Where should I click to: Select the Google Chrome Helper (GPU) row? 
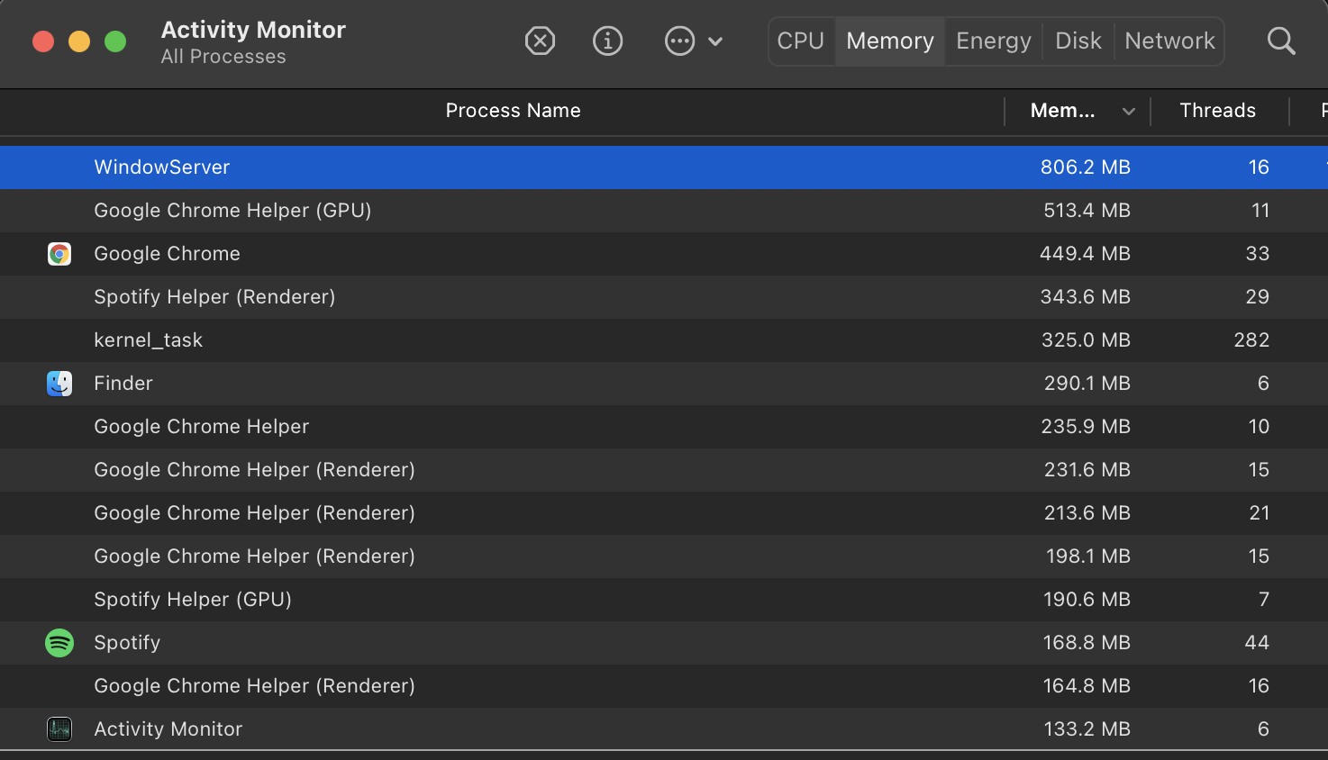tap(664, 211)
